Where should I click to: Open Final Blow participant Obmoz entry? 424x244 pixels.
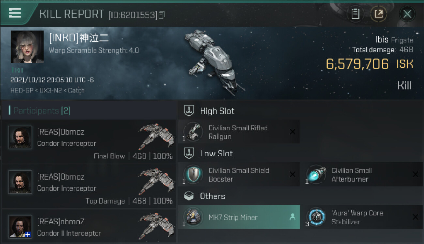point(89,142)
